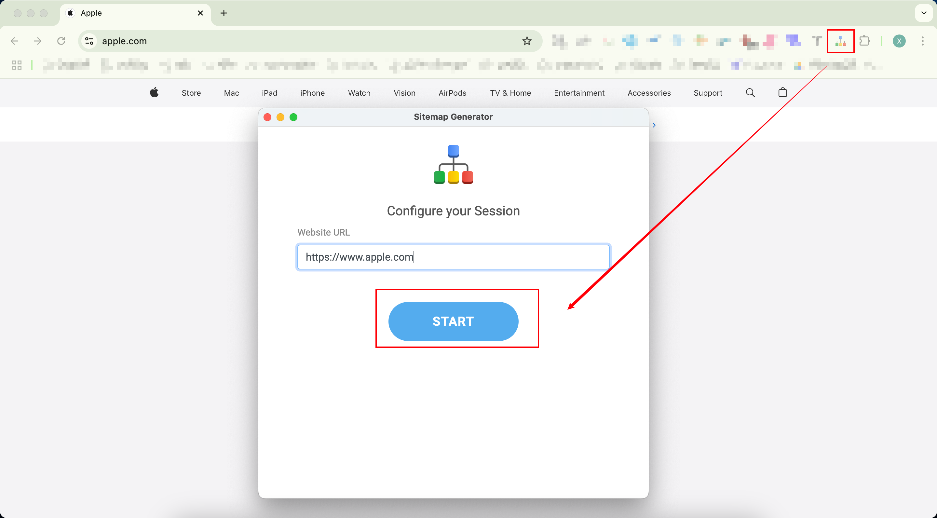Go to the AirPods navigation link
The width and height of the screenshot is (937, 518).
pos(452,93)
